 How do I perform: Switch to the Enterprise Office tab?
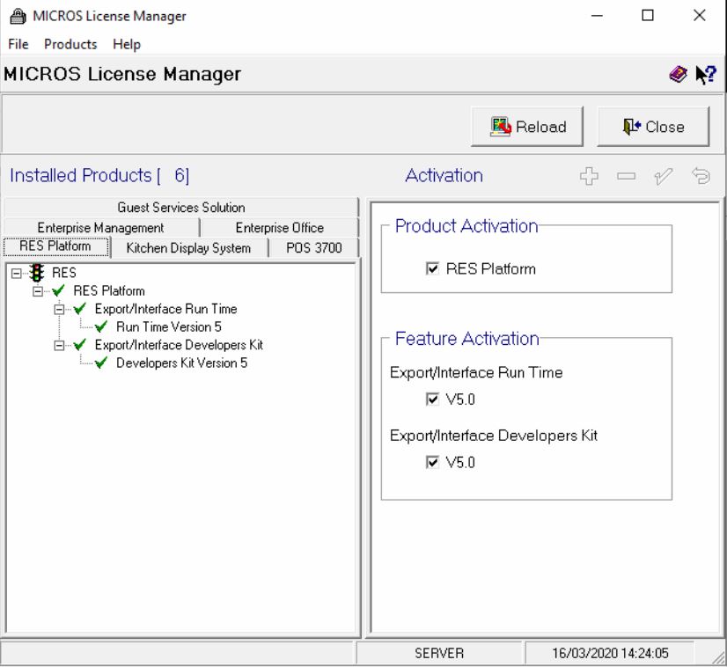click(280, 228)
